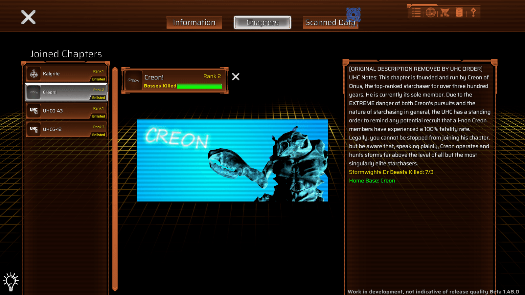
Task: Select the UHCG-12 chapter entry
Action: [66, 129]
